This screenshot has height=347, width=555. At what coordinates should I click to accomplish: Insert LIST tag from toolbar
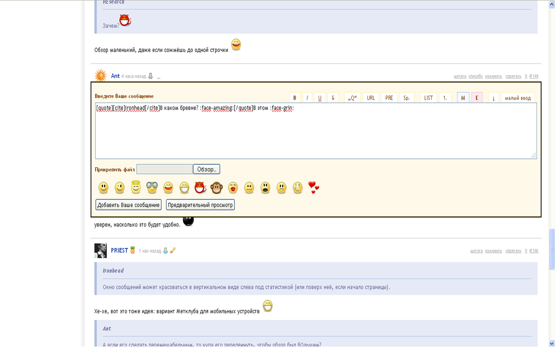pyautogui.click(x=428, y=98)
